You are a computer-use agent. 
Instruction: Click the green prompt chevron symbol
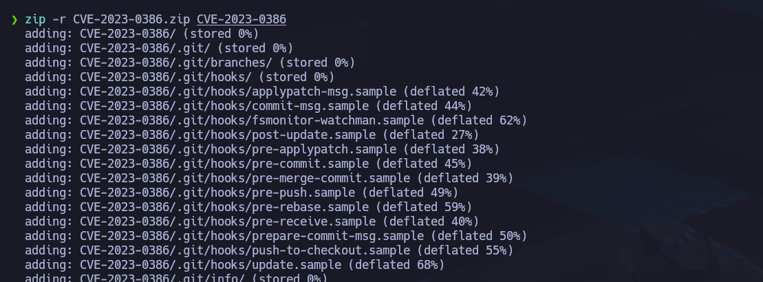(14, 19)
